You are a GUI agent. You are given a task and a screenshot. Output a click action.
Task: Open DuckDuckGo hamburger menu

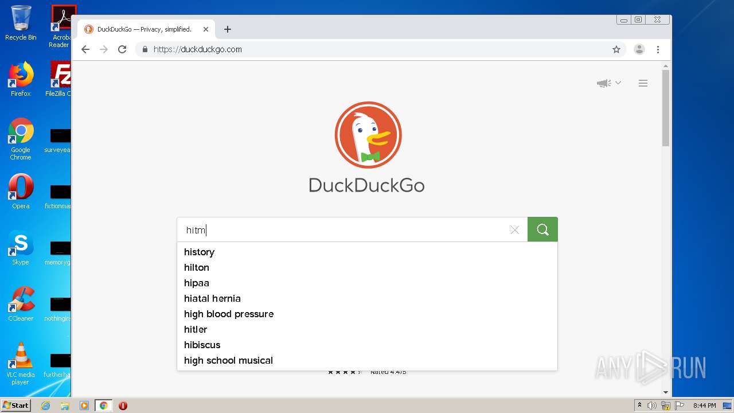point(643,83)
